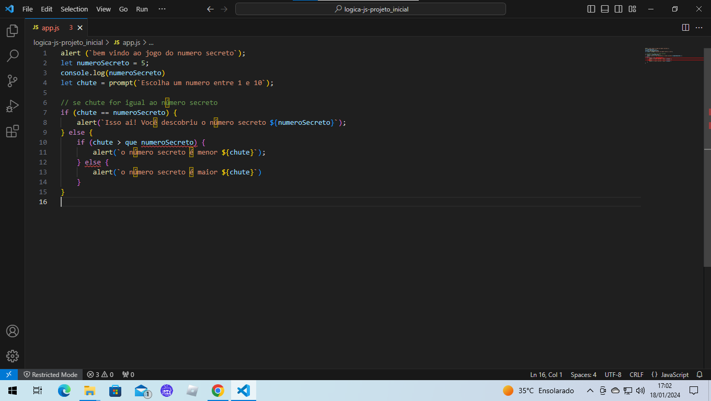This screenshot has width=711, height=401.
Task: Open the weather widget 35°C Ensolarado
Action: [538, 391]
